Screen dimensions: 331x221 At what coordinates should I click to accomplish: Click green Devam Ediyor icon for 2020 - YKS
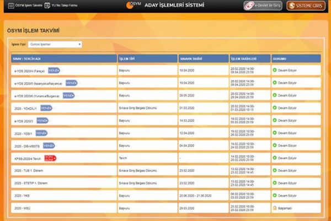275,196
